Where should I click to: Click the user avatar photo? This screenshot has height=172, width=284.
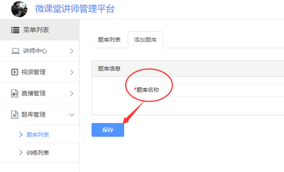(19, 9)
